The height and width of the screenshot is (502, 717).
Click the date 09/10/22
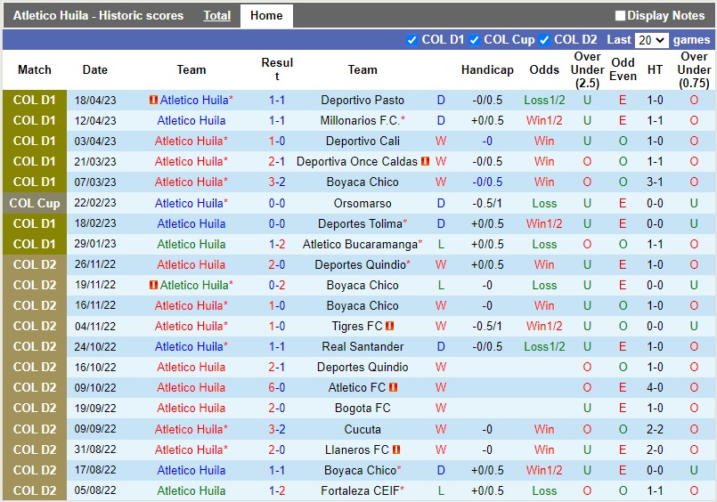pyautogui.click(x=95, y=388)
